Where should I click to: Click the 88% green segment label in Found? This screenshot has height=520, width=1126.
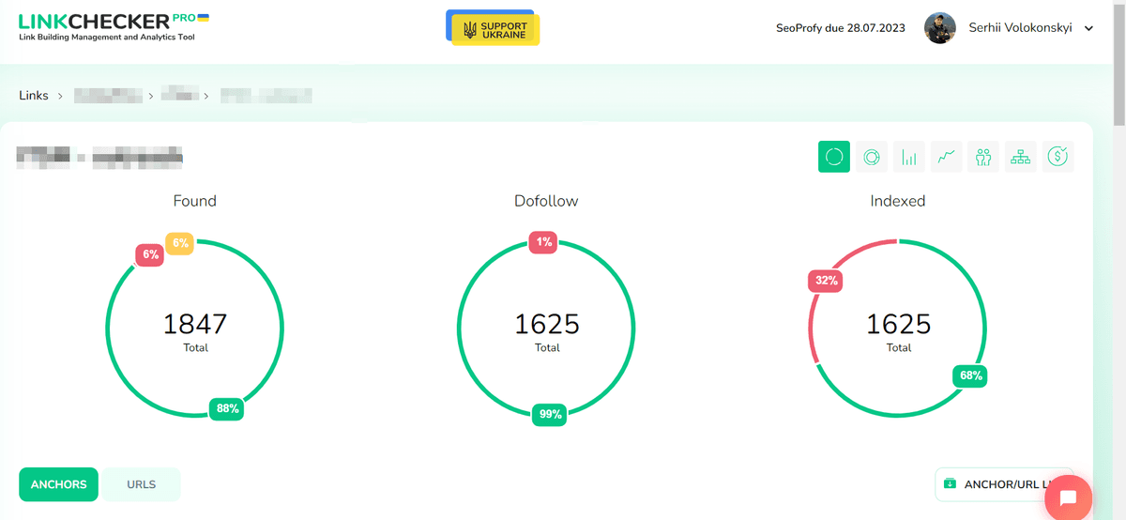click(226, 408)
